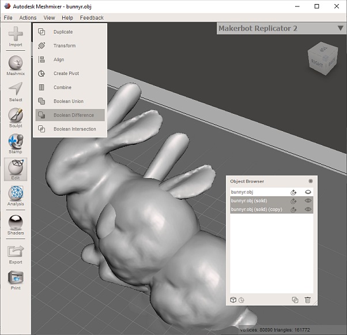Close the Object Browser panel
Viewport: 347px width, 335px height.
[x=311, y=181]
